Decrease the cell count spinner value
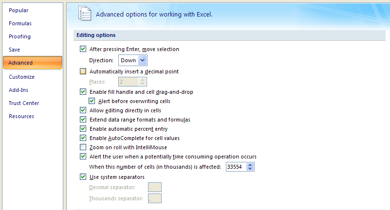 pos(250,169)
